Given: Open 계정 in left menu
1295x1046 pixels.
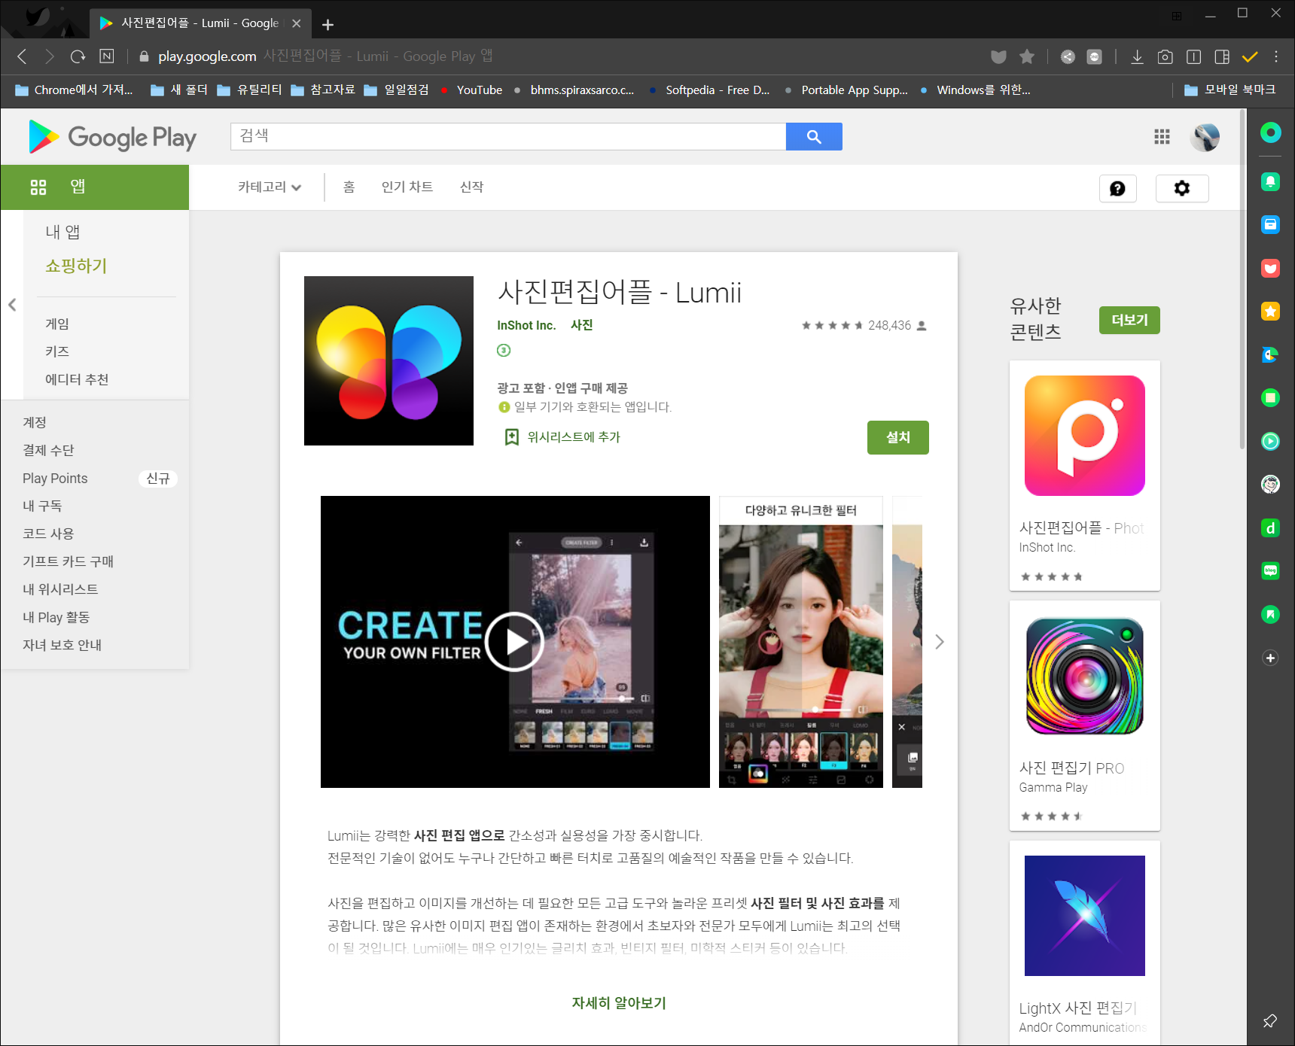Looking at the screenshot, I should [35, 422].
